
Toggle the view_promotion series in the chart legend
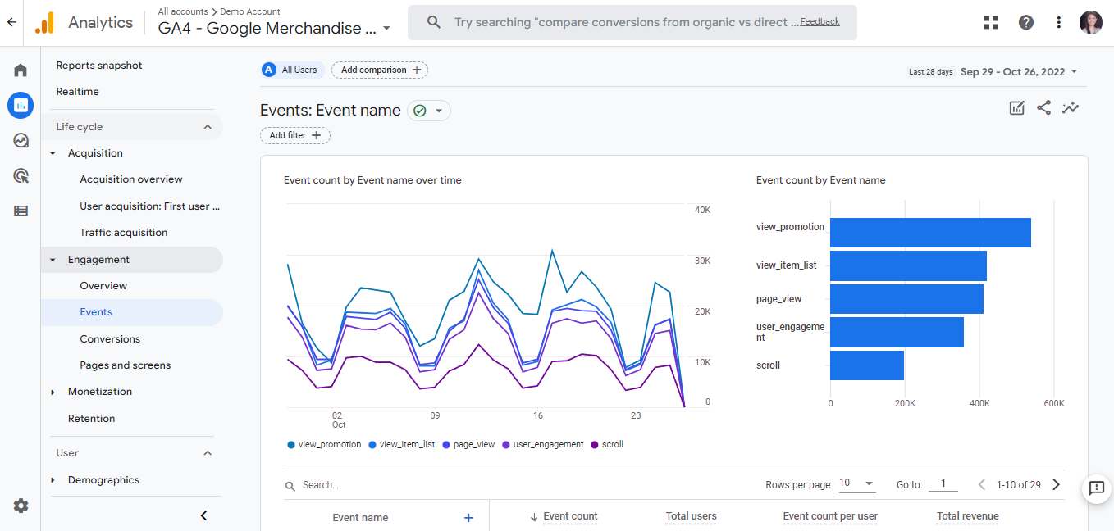click(x=324, y=444)
